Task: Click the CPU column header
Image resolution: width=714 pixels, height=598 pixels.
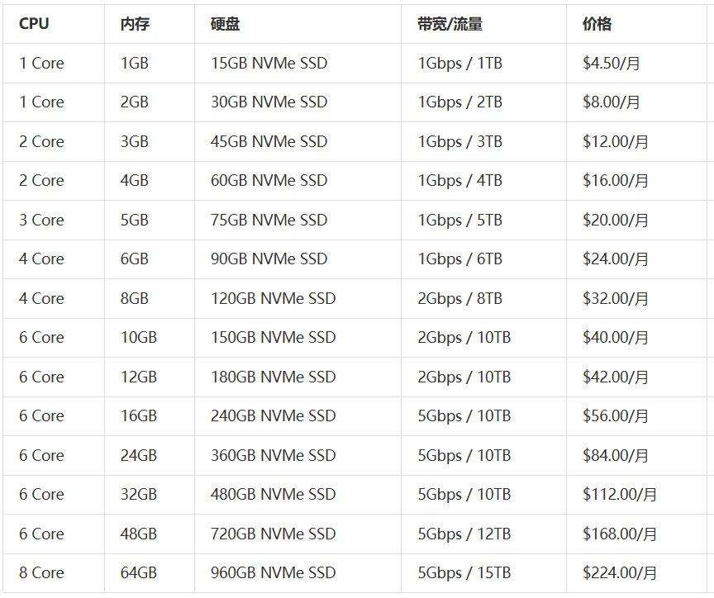Action: coord(34,24)
